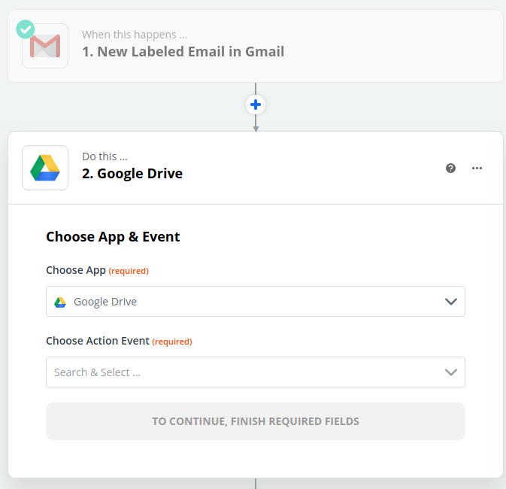Screen dimensions: 506x489
Task: Open the Google Drive app selector
Action: [x=256, y=302]
